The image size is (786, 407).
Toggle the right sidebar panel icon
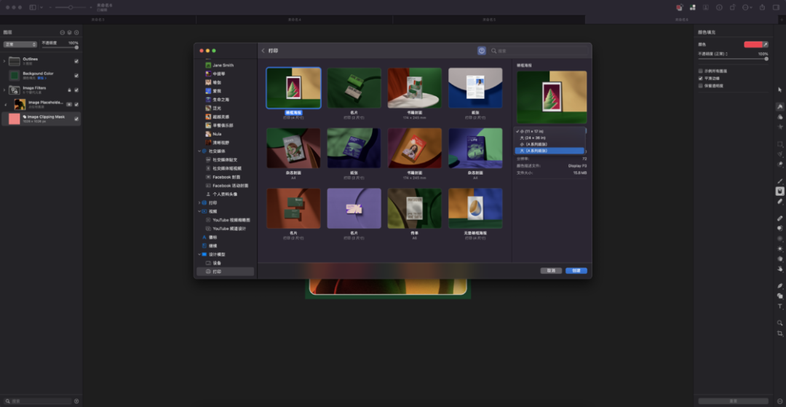tap(776, 7)
